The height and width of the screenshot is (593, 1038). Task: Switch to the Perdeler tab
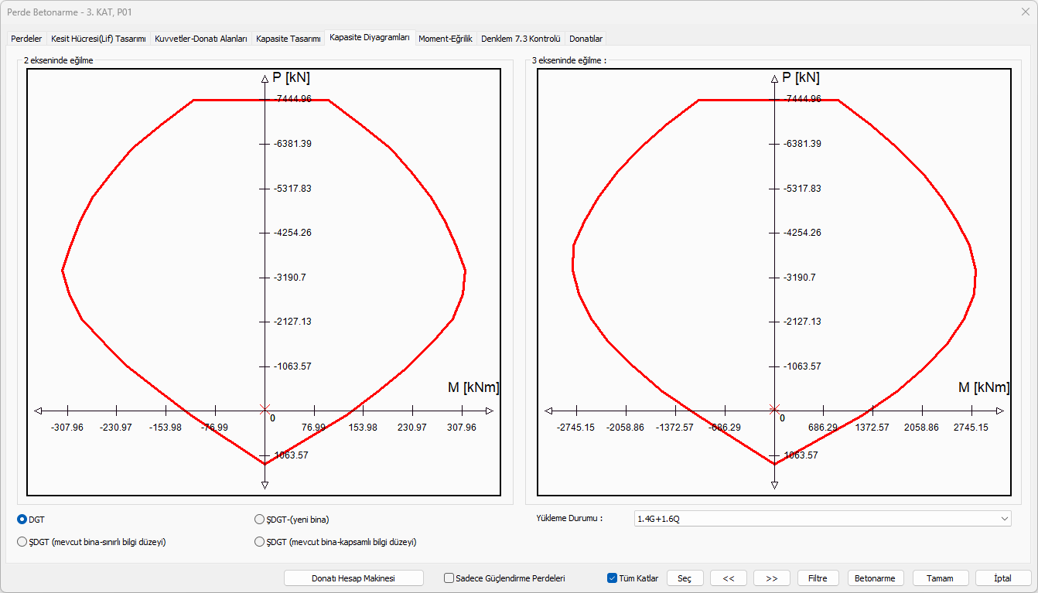[26, 39]
